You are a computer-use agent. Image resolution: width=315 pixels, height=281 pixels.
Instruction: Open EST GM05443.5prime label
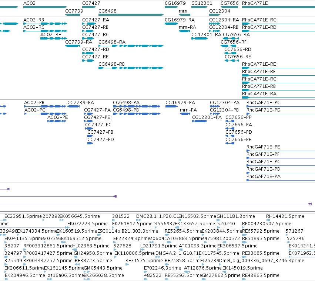[103, 268]
